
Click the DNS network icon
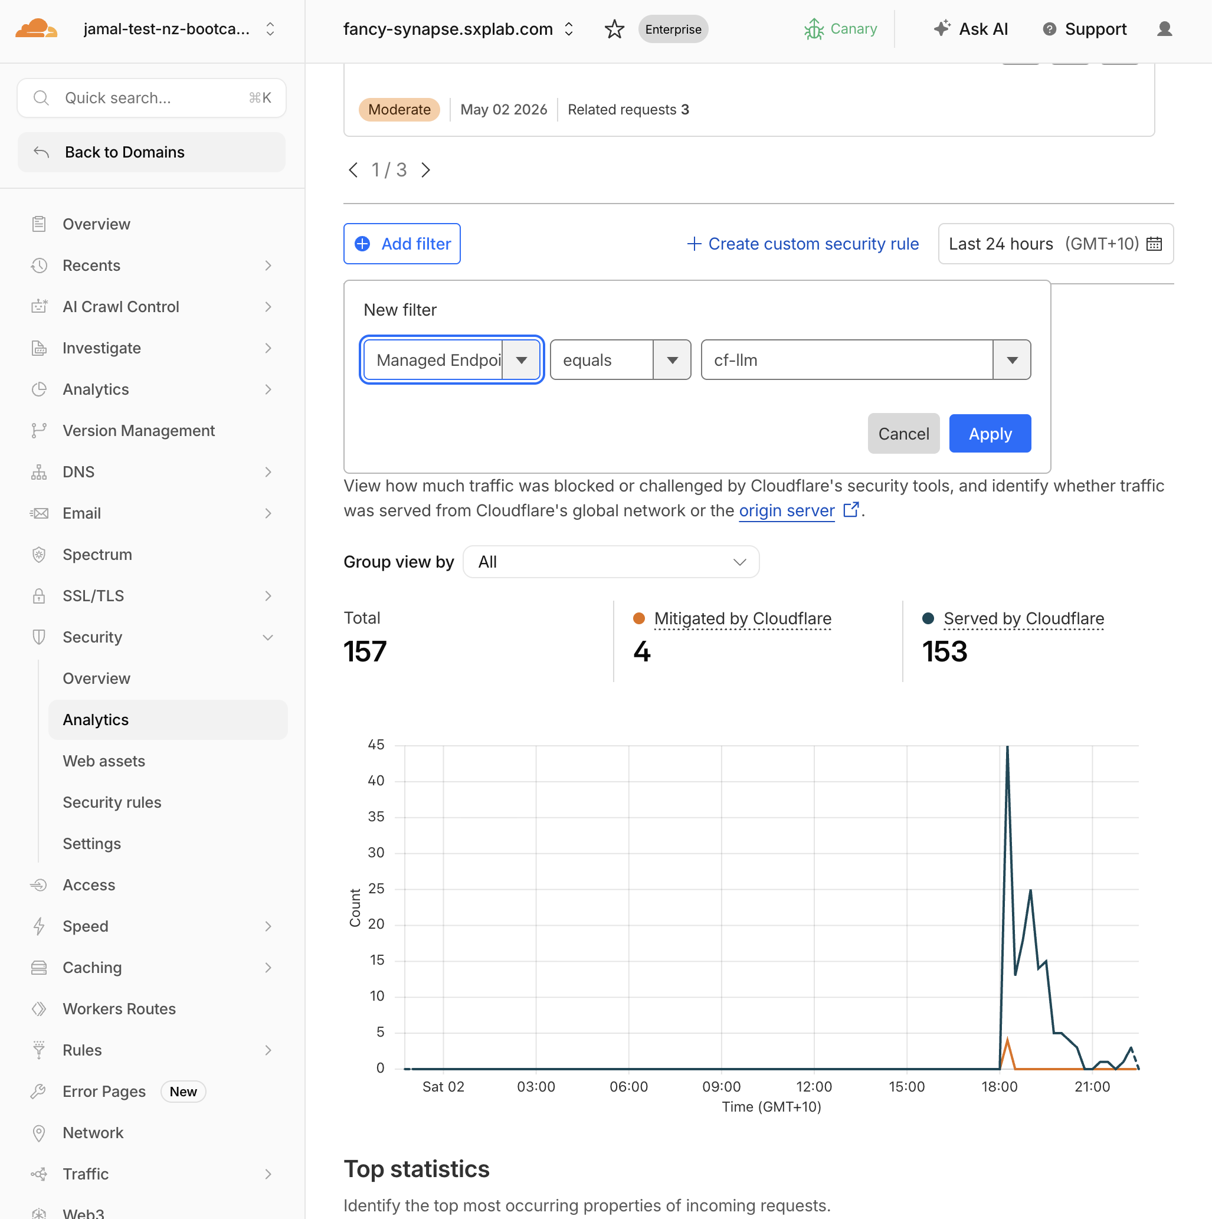coord(39,472)
